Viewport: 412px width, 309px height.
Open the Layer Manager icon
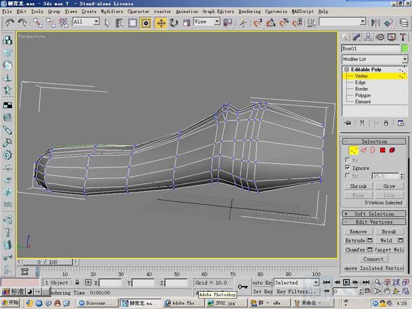tap(403, 23)
